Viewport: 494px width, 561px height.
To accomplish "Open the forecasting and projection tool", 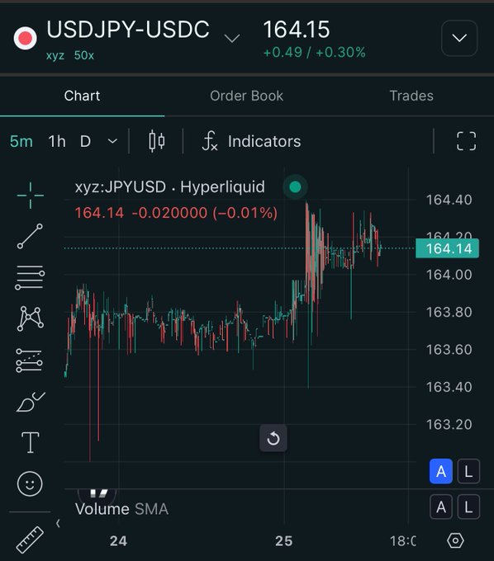I will 30,361.
